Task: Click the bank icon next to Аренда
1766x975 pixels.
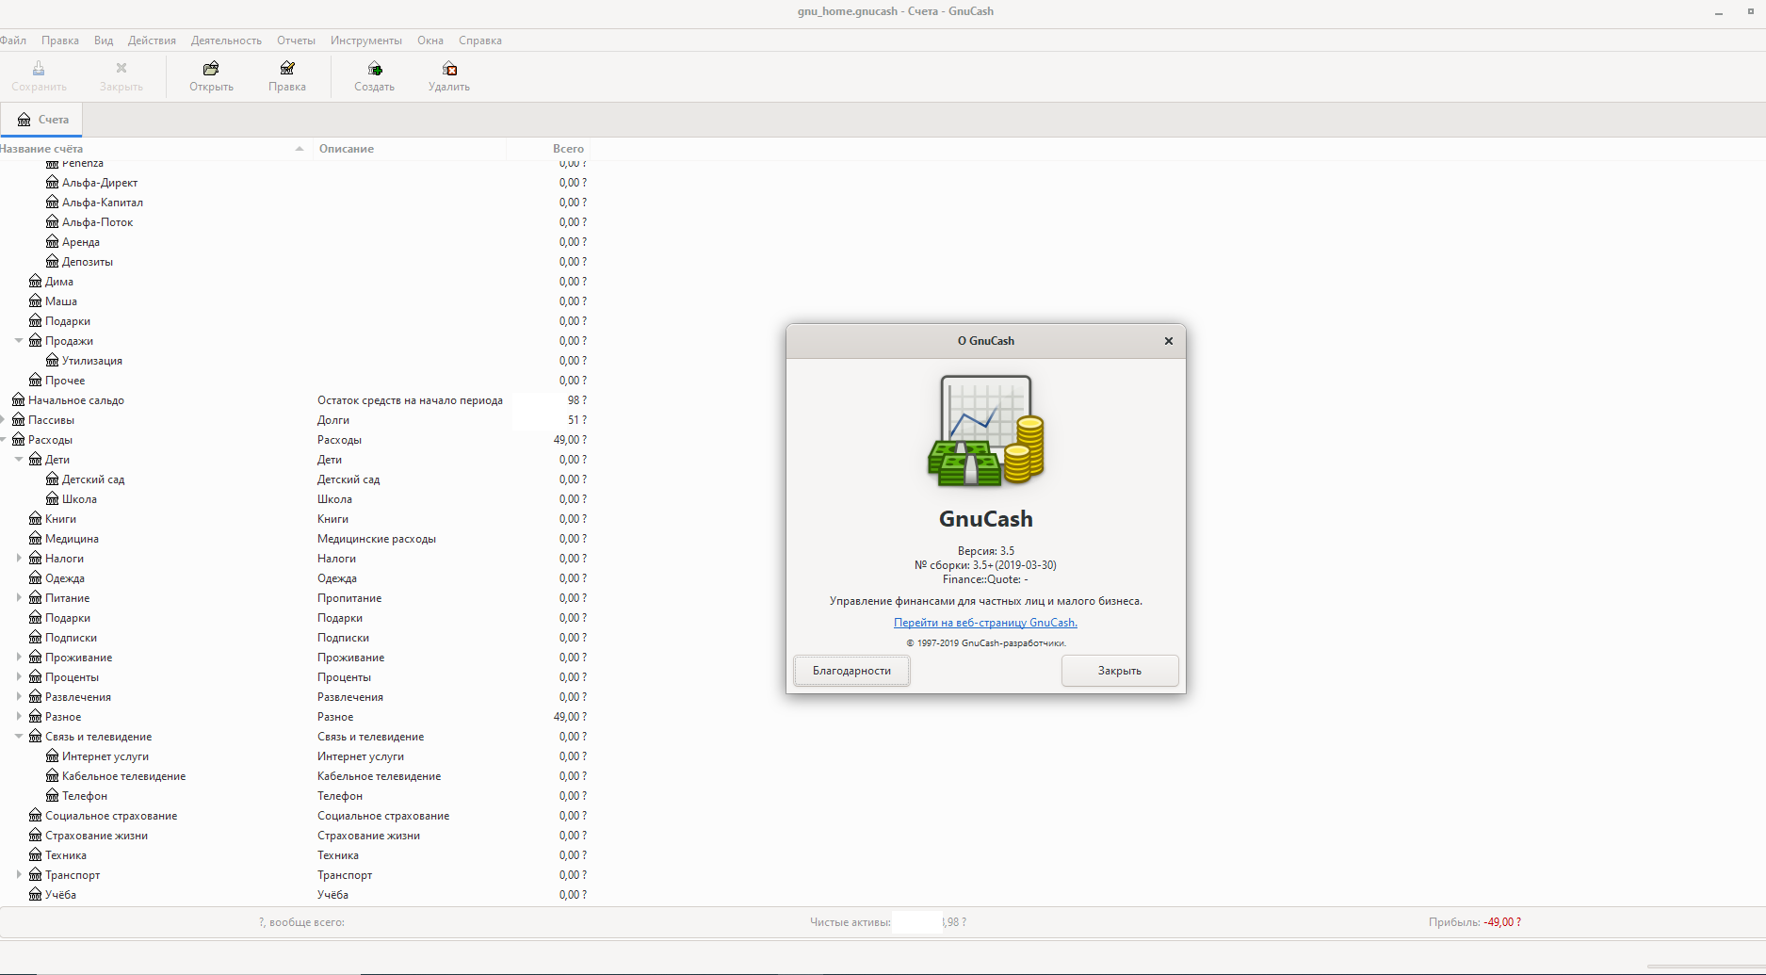Action: coord(53,242)
